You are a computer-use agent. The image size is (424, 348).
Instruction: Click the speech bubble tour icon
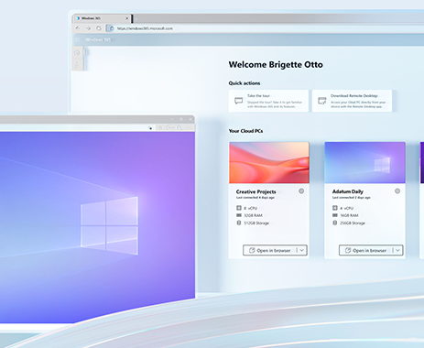238,101
